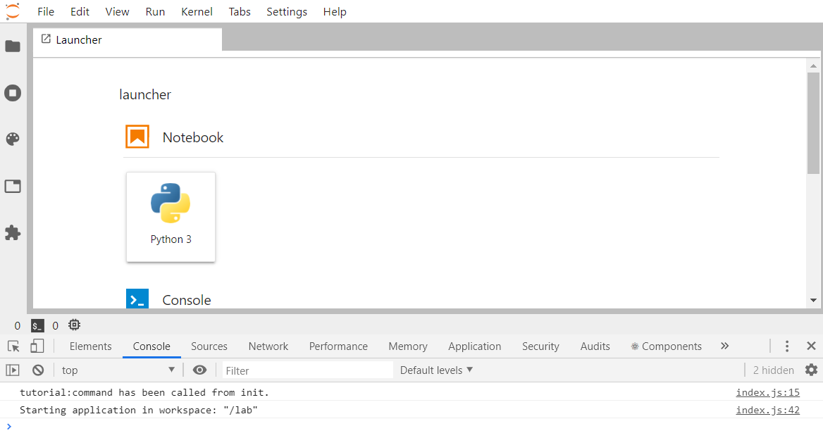Switch to DevTools Network tab
This screenshot has height=438, width=823.
pyautogui.click(x=268, y=346)
